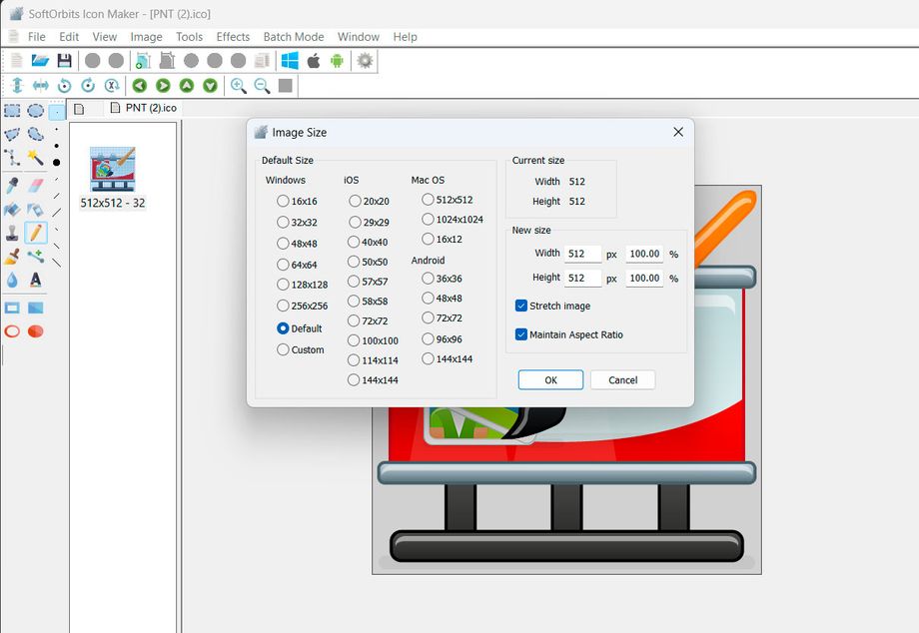This screenshot has width=919, height=633.
Task: Select the Paint Bucket fill tool
Action: coord(12,210)
